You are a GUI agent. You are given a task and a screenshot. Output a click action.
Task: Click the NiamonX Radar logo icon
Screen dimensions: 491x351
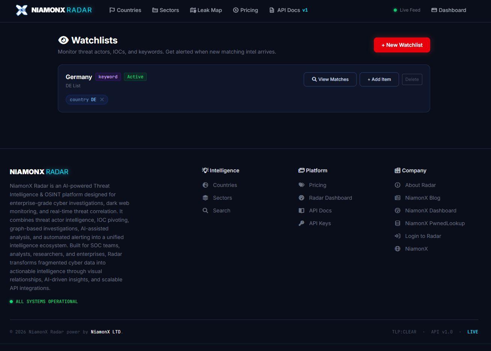coord(22,10)
